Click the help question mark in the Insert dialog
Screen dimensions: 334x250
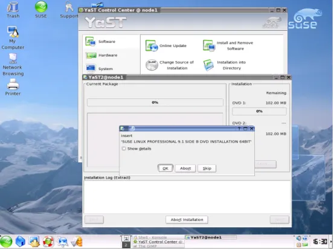point(239,129)
